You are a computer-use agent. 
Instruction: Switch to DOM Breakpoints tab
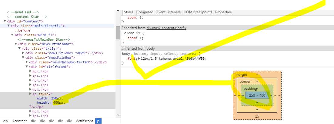(198, 12)
